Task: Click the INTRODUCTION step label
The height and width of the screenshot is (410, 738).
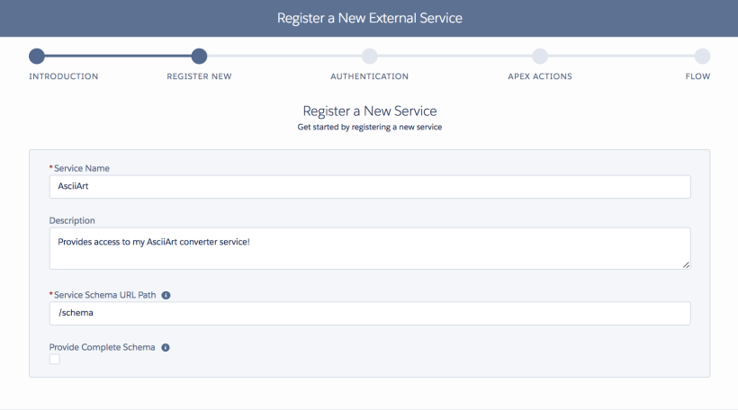Action: point(64,76)
